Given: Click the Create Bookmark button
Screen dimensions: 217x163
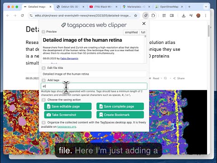Looking at the screenshot, I should (x=120, y=115).
